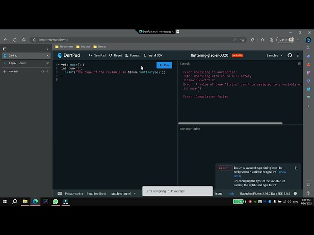Run the Dart code

(x=164, y=65)
